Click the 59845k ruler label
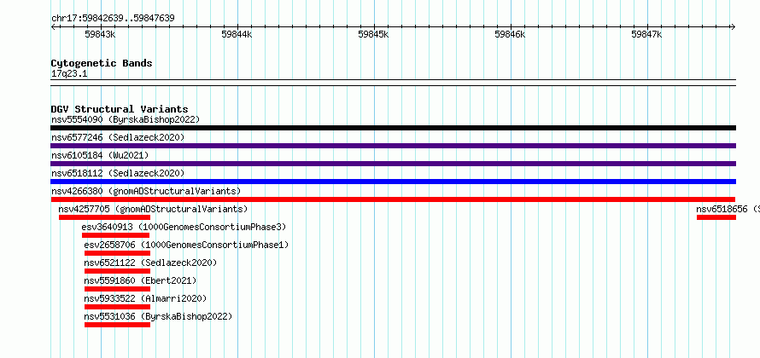This screenshot has height=358, width=760. 374,34
